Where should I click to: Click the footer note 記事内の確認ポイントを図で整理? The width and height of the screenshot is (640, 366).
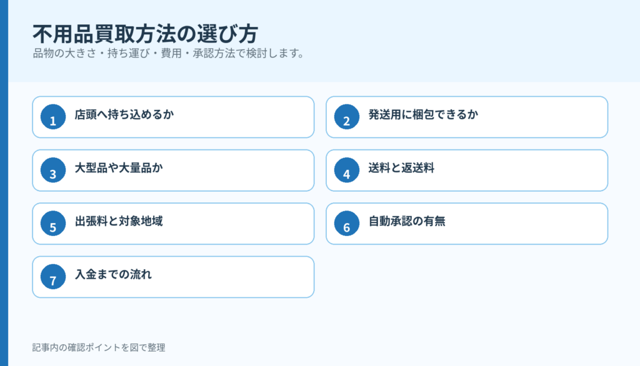tap(99, 348)
